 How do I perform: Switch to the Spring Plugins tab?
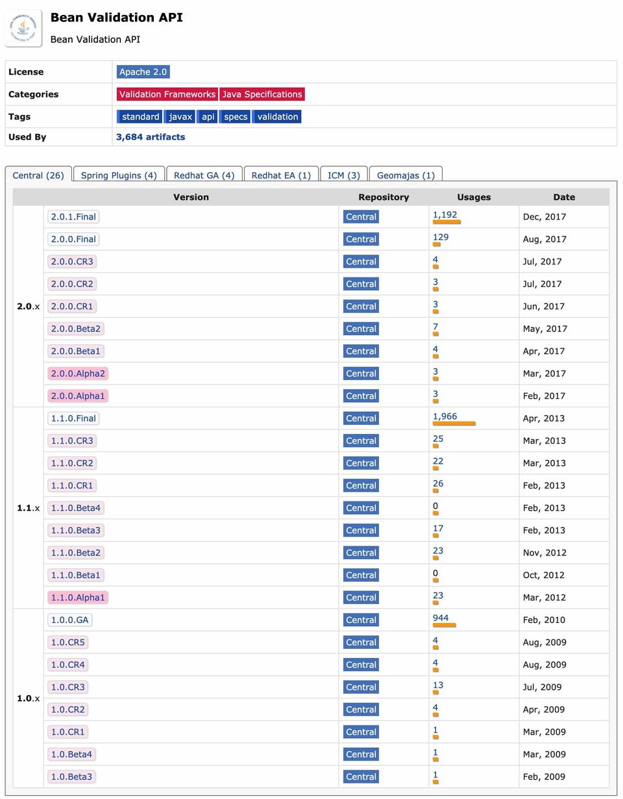(119, 175)
